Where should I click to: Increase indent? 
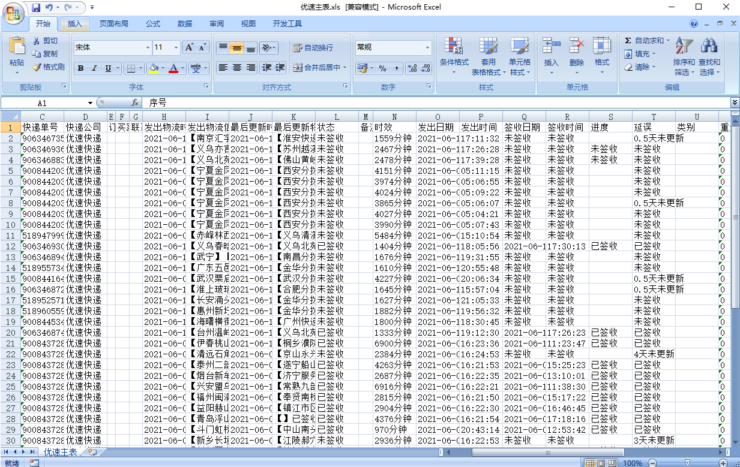281,68
